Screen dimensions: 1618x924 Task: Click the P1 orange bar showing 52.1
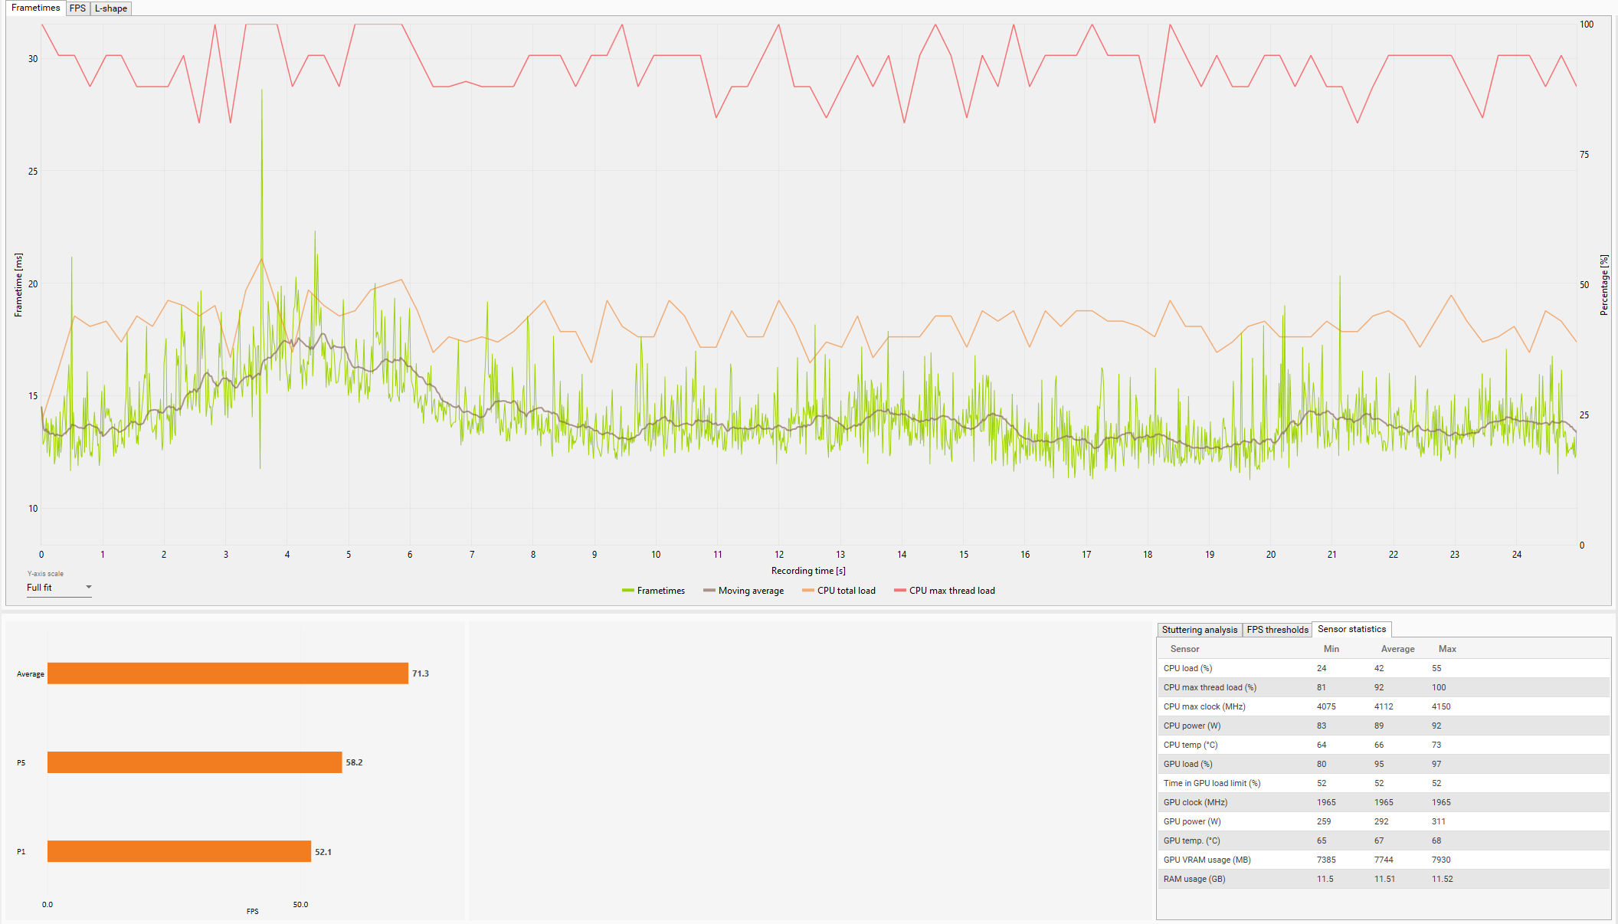[179, 851]
